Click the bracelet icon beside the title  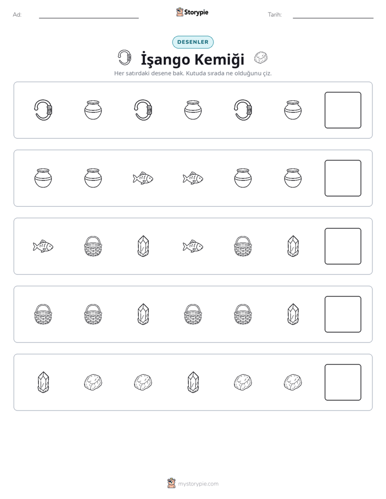tap(124, 58)
